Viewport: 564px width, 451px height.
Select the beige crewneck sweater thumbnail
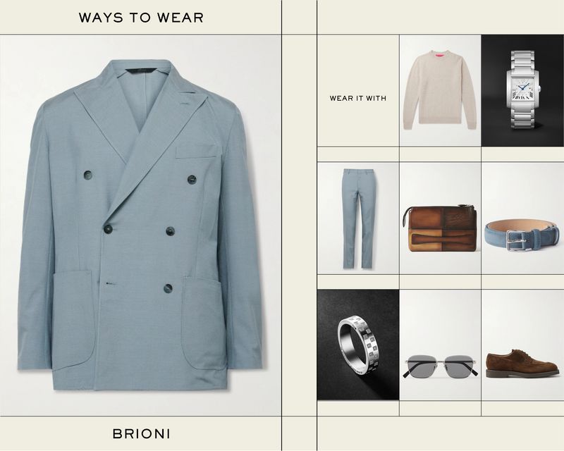click(440, 91)
